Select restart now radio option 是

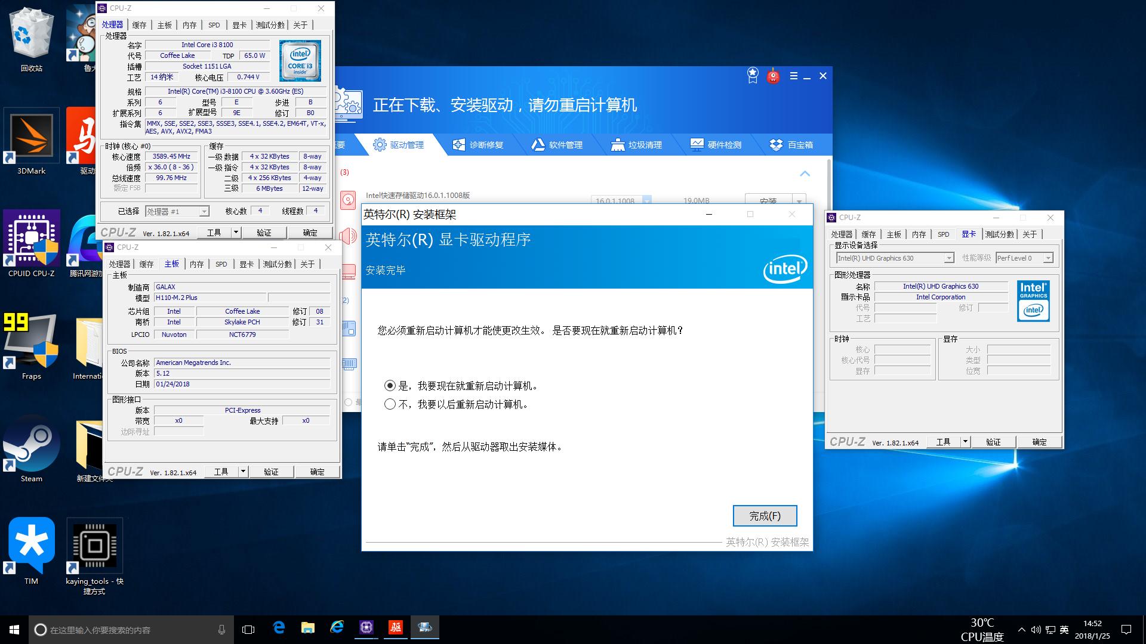pyautogui.click(x=391, y=386)
